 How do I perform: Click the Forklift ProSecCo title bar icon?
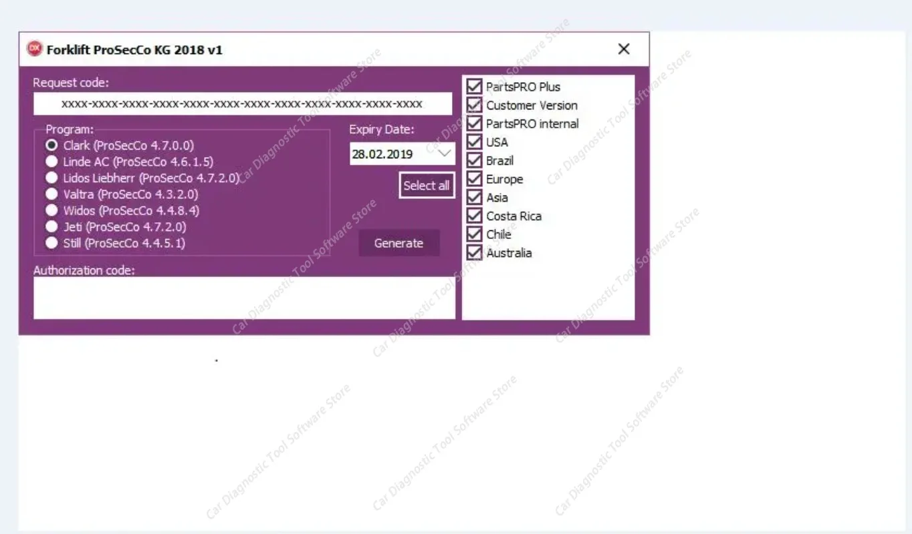[x=35, y=49]
